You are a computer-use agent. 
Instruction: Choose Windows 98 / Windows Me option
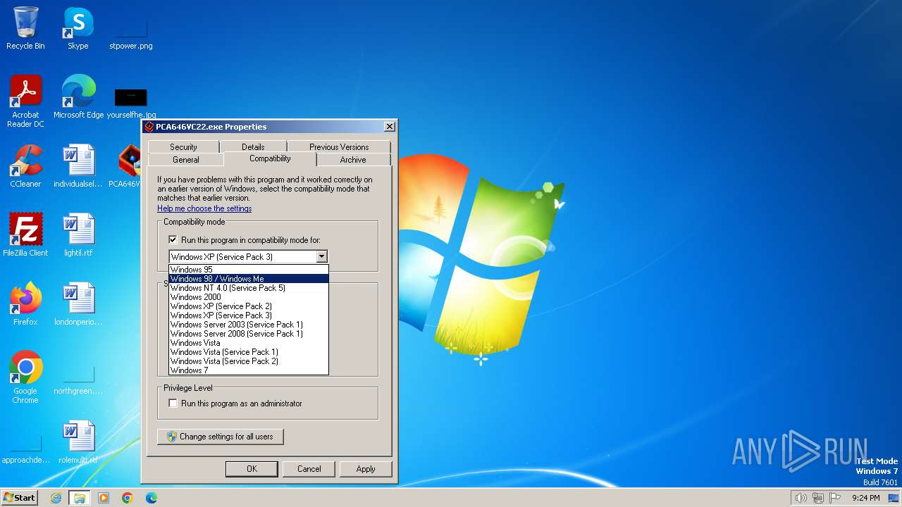249,279
